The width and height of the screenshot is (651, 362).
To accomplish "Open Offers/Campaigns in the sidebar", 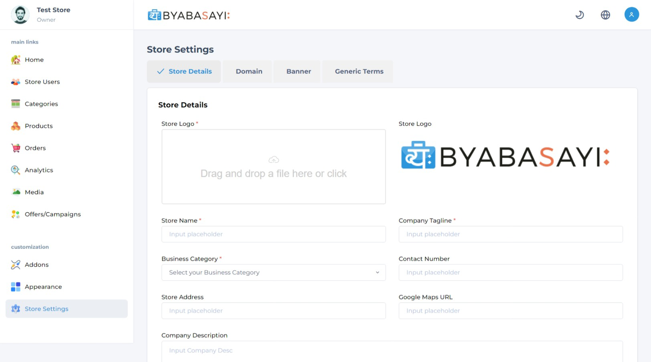I will (53, 214).
